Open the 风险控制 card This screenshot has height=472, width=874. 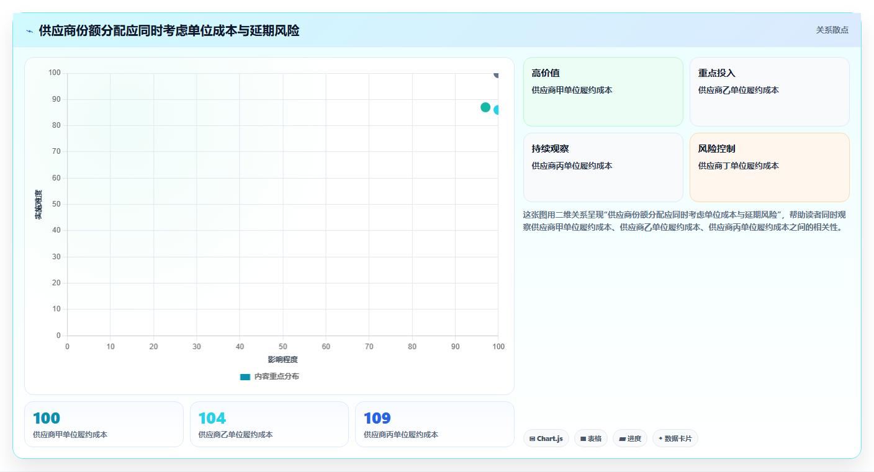pyautogui.click(x=770, y=167)
